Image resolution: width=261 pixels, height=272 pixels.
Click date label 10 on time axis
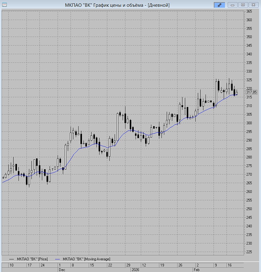point(11,265)
